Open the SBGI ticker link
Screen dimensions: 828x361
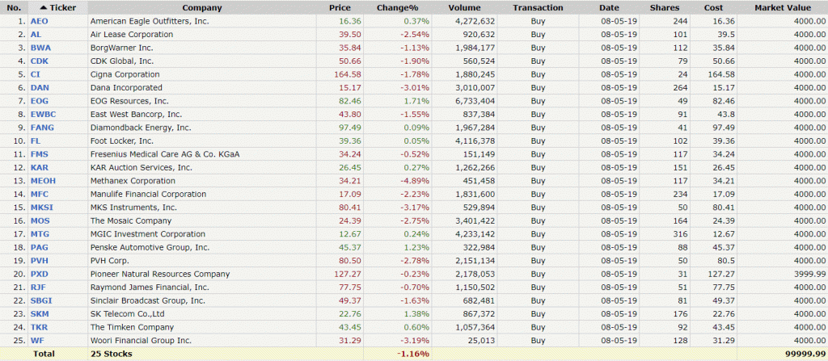41,300
